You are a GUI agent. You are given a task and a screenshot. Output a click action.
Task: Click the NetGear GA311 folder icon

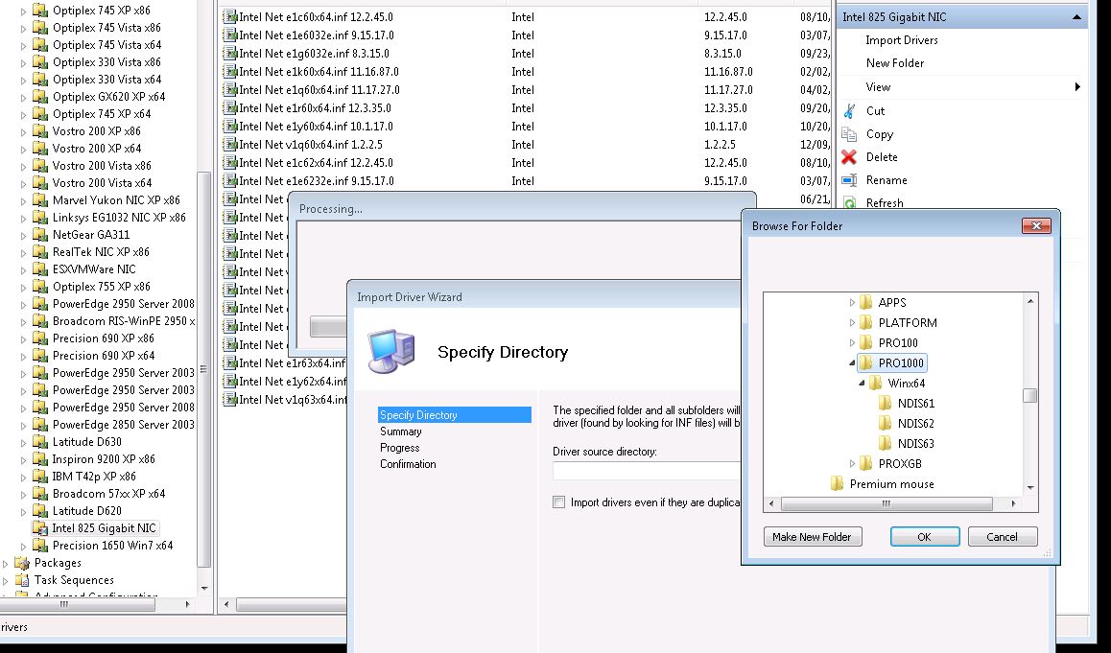(40, 234)
